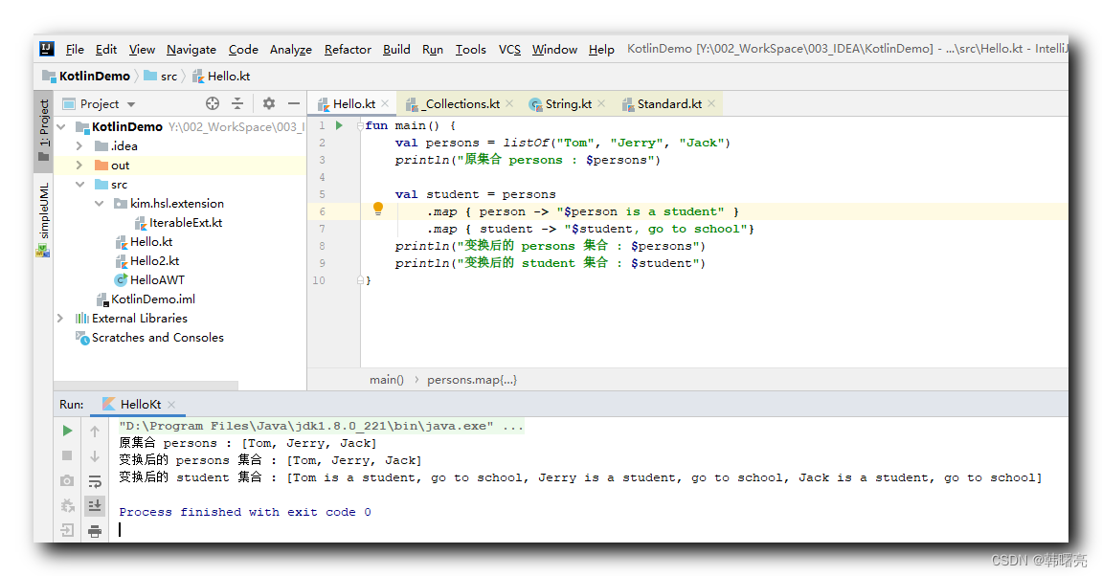Click the yellow intention lightbulb at line 6
The width and height of the screenshot is (1102, 576).
pyautogui.click(x=378, y=209)
